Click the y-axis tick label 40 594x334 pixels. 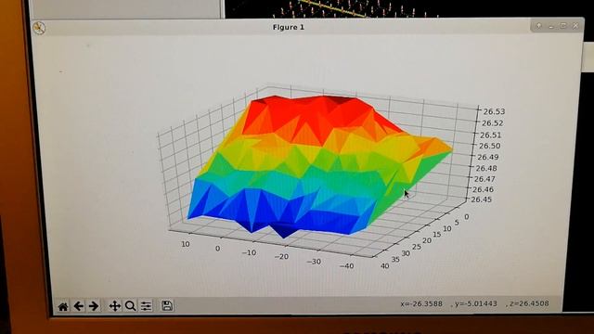point(385,266)
